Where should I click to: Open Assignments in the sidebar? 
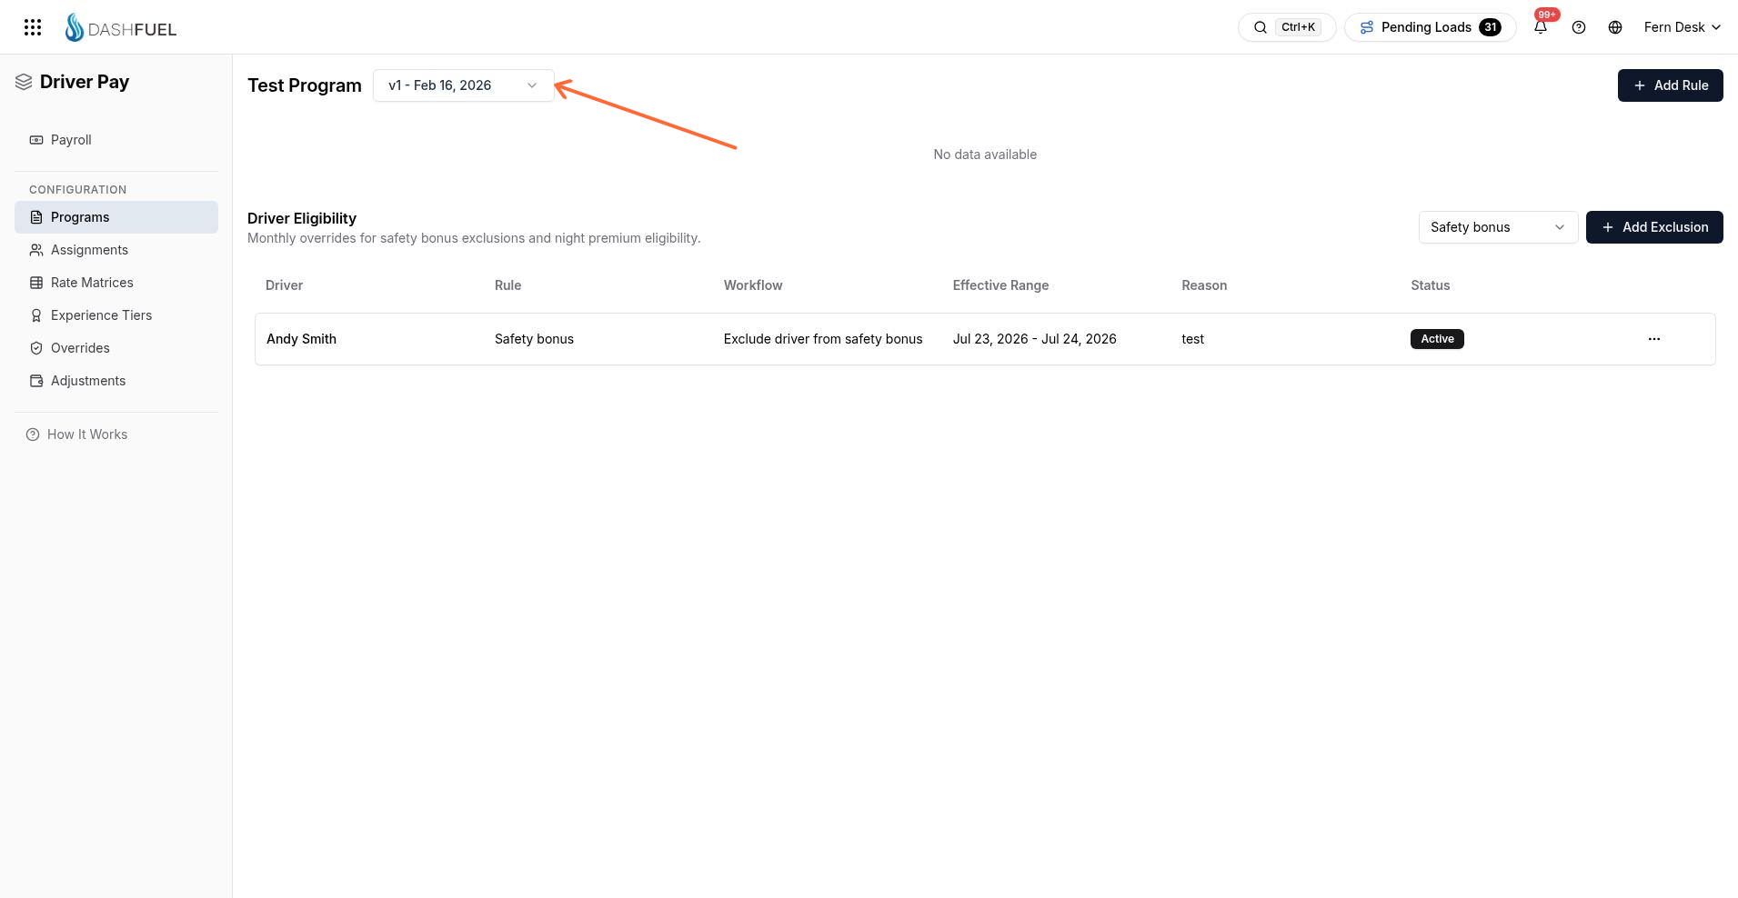(116, 250)
